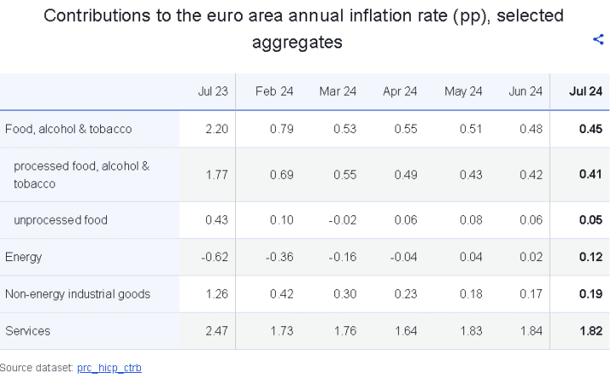Open the prc_hicp_ctrb dataset link
This screenshot has width=611, height=378.
(109, 368)
